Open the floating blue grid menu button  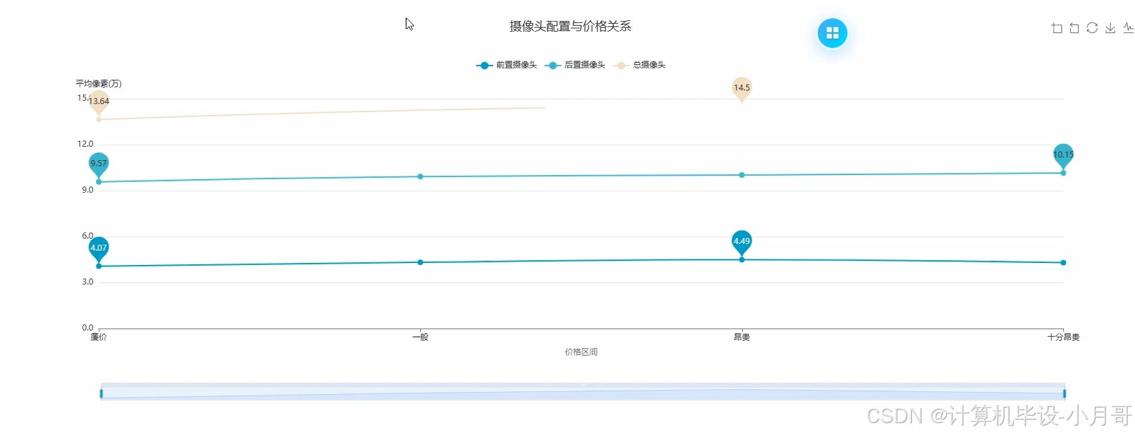pos(832,33)
